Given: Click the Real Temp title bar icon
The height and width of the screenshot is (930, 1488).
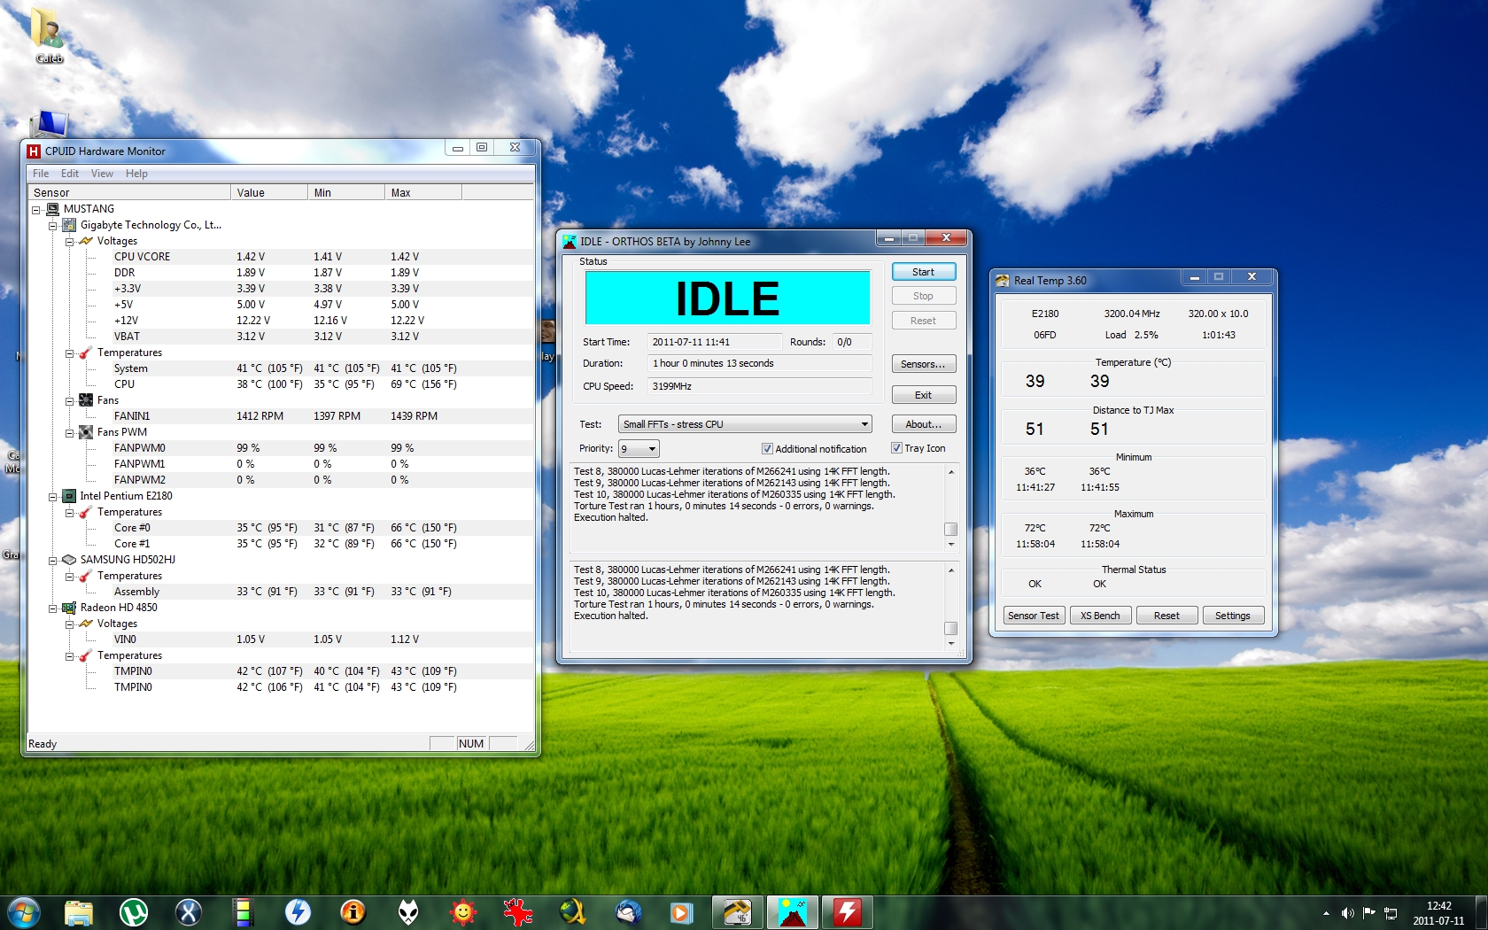Looking at the screenshot, I should point(1003,280).
